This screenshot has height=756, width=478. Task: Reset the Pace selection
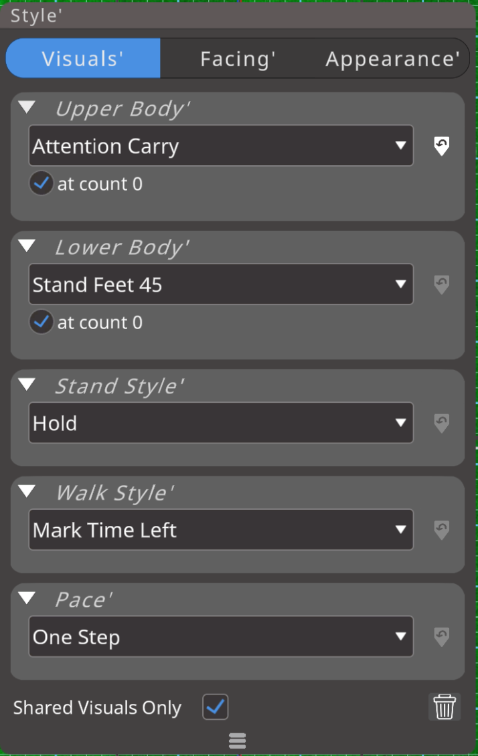441,637
